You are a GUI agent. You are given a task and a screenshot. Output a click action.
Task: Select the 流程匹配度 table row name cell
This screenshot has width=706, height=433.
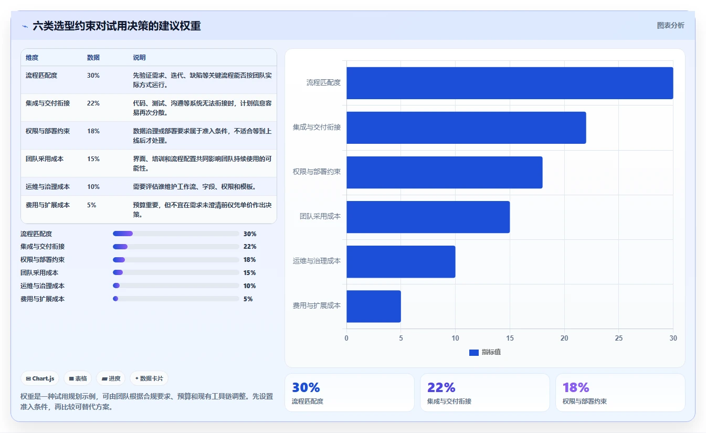tap(41, 76)
